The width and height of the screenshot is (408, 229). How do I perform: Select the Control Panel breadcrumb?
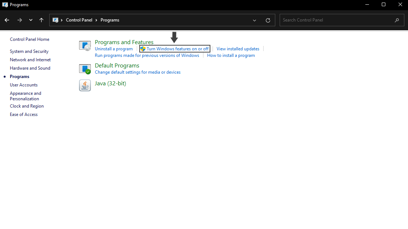pyautogui.click(x=79, y=20)
